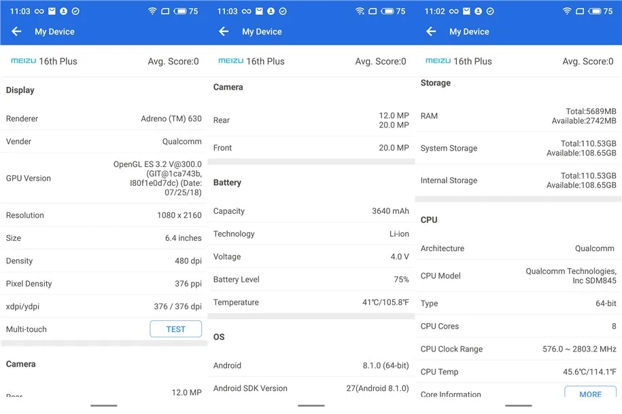
Task: Tap the Core Information MORE button
Action: [590, 392]
